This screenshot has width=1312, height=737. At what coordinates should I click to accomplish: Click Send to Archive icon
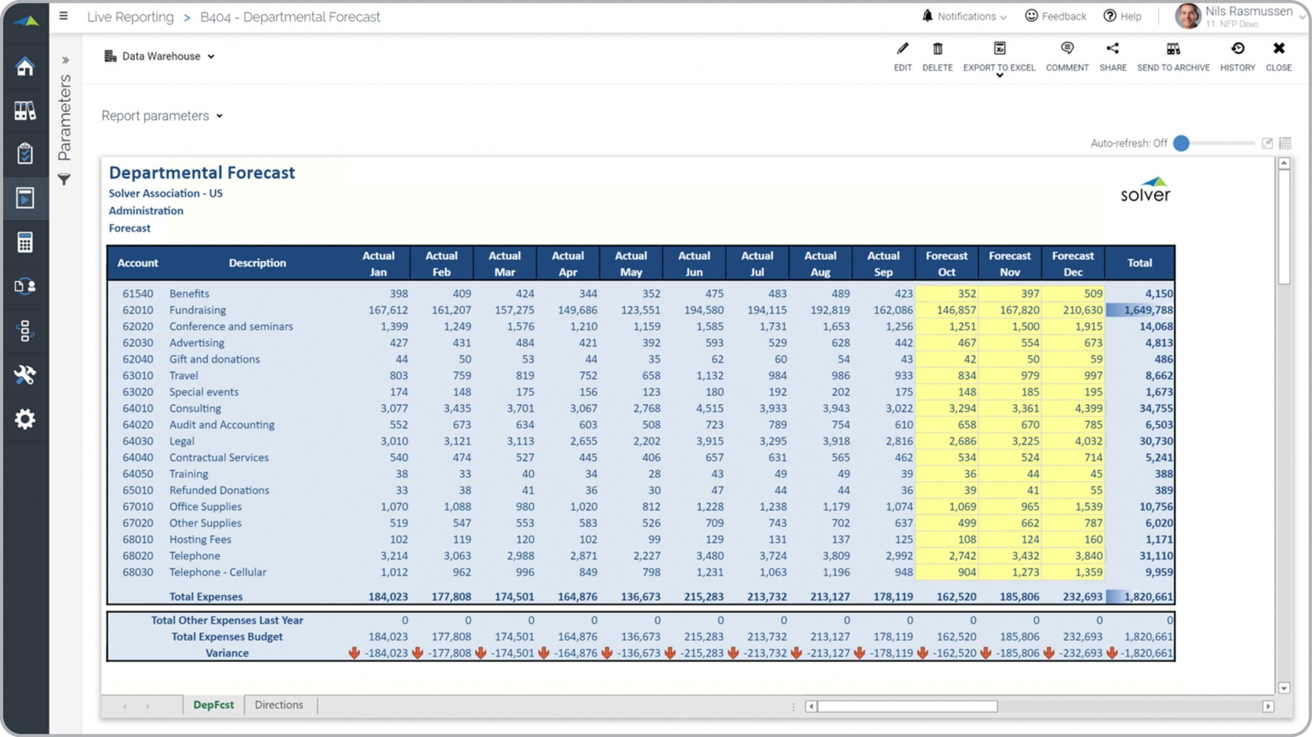(1173, 49)
